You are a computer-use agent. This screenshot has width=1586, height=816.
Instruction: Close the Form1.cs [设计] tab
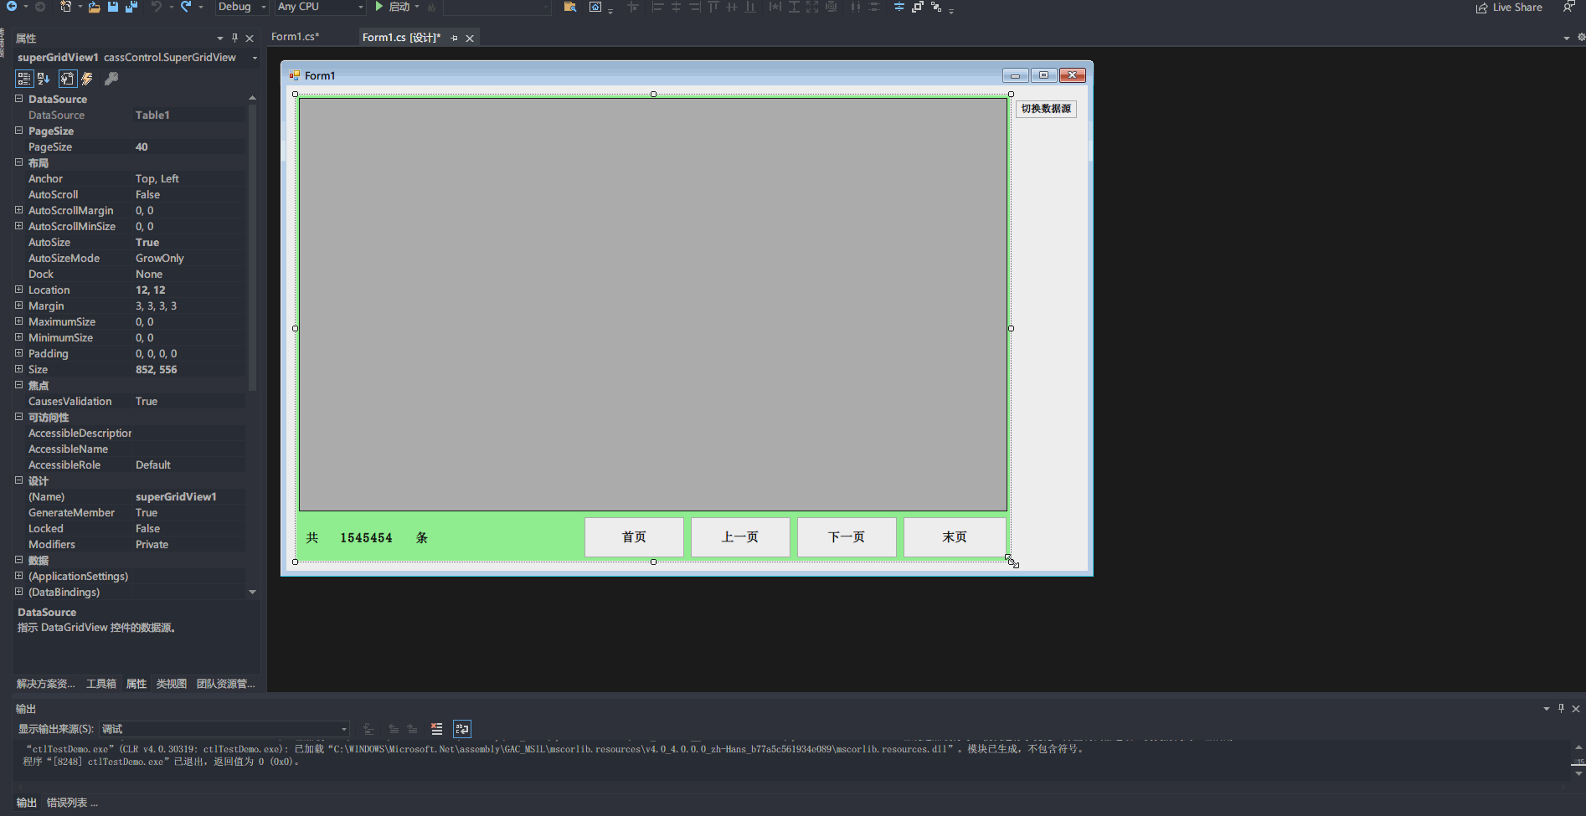(x=470, y=38)
